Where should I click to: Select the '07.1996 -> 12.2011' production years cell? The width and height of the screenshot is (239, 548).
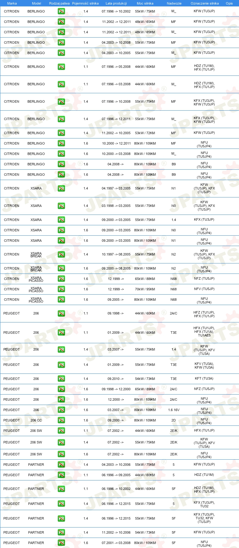coord(116,119)
